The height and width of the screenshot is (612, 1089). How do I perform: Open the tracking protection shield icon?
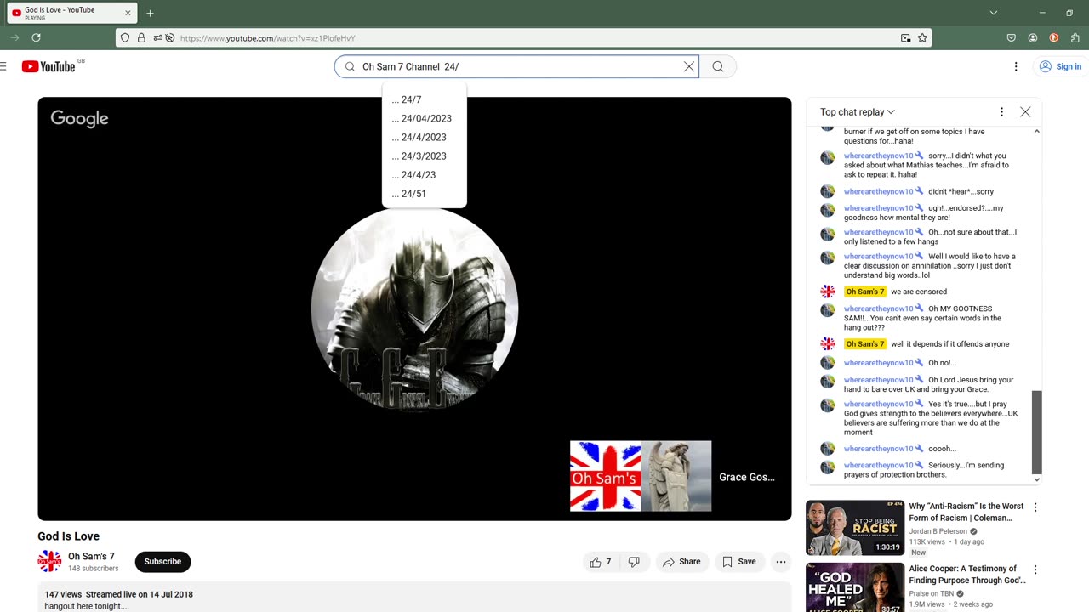tap(125, 37)
